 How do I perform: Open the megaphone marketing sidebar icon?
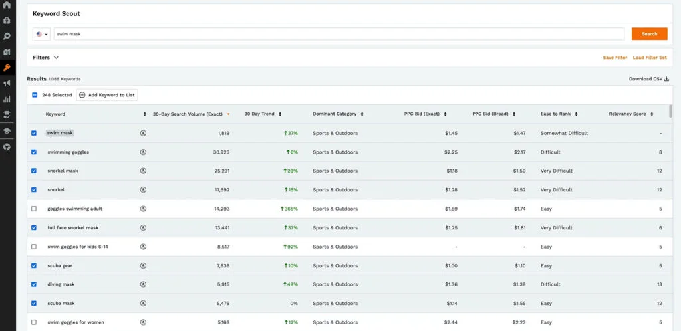(x=7, y=83)
